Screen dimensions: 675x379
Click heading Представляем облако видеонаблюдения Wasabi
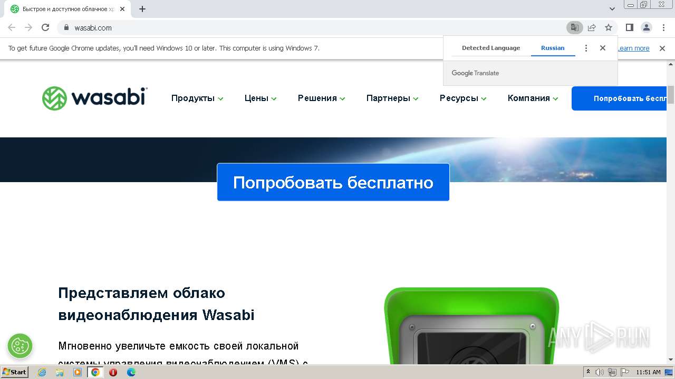tap(157, 304)
